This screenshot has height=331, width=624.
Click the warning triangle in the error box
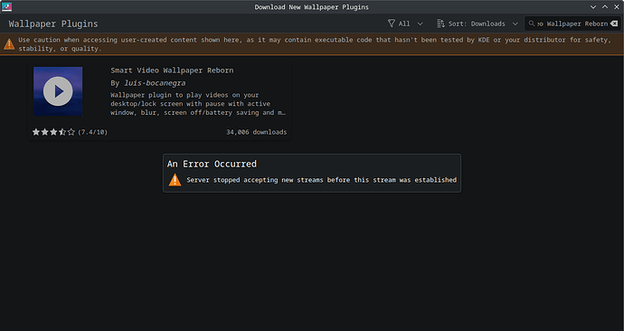(175, 180)
